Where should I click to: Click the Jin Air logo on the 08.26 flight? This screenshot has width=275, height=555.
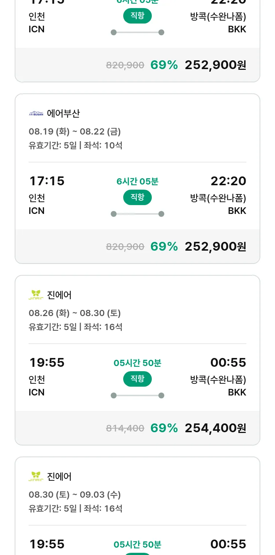coord(36,295)
